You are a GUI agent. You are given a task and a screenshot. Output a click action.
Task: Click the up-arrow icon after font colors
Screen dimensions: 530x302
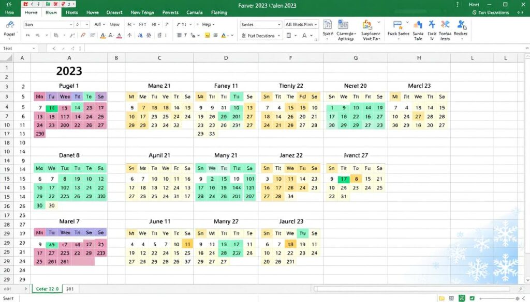[129, 36]
